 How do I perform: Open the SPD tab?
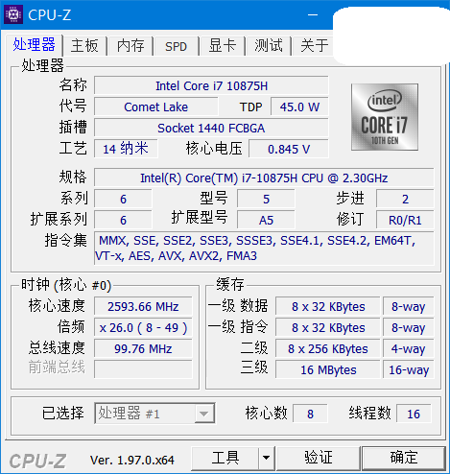pyautogui.click(x=176, y=46)
